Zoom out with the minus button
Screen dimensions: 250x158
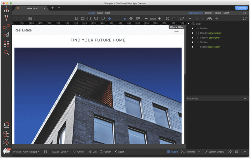pos(146,19)
